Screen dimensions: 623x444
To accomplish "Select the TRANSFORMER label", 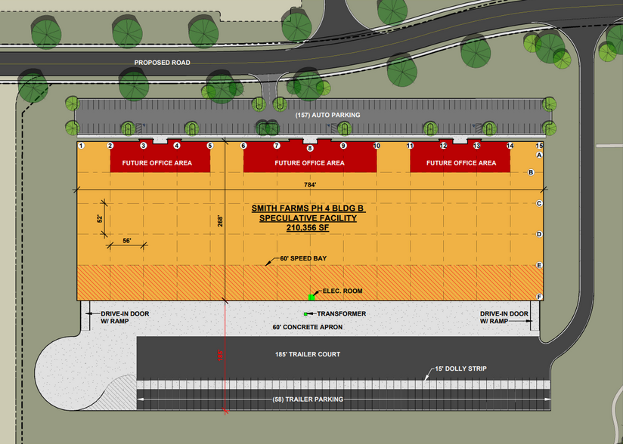I will point(341,314).
